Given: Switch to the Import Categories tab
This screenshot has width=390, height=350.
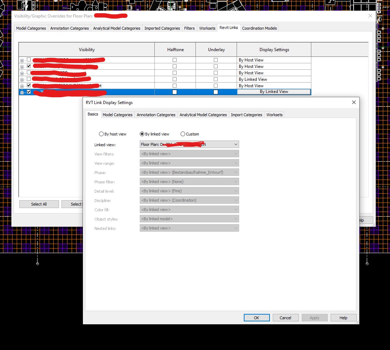Looking at the screenshot, I should click(x=246, y=115).
